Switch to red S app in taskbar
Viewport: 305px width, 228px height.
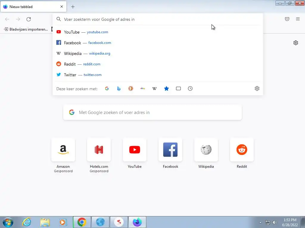point(119,222)
